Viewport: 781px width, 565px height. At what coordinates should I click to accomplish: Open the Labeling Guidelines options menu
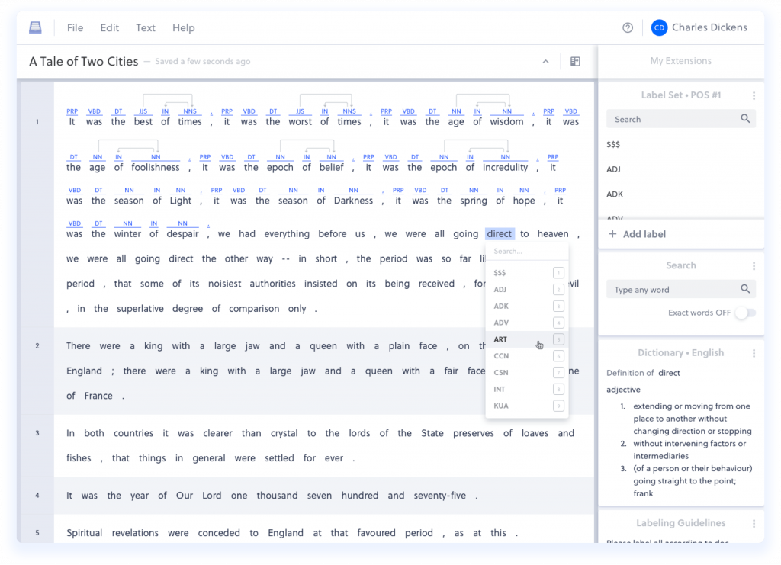pos(754,523)
